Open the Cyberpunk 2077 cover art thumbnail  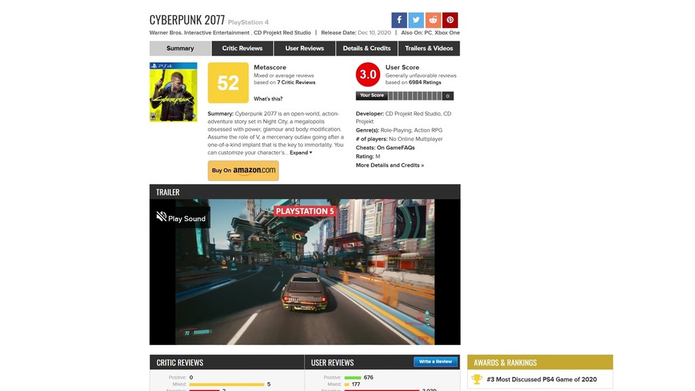173,92
